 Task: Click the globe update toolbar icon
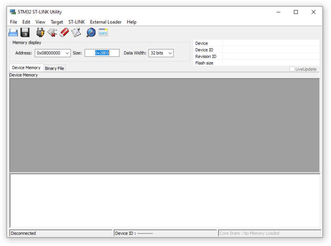(91, 33)
